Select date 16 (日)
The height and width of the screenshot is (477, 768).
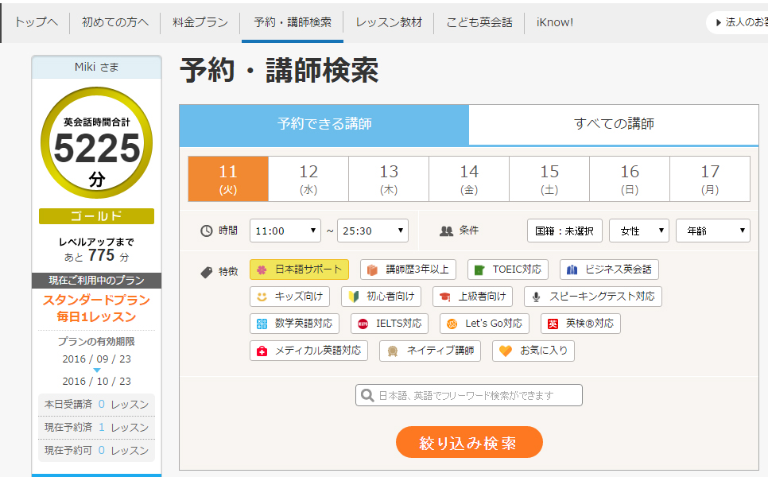[x=630, y=179]
